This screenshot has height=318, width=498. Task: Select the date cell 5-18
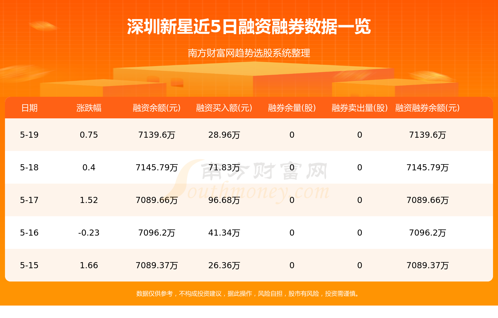point(29,168)
